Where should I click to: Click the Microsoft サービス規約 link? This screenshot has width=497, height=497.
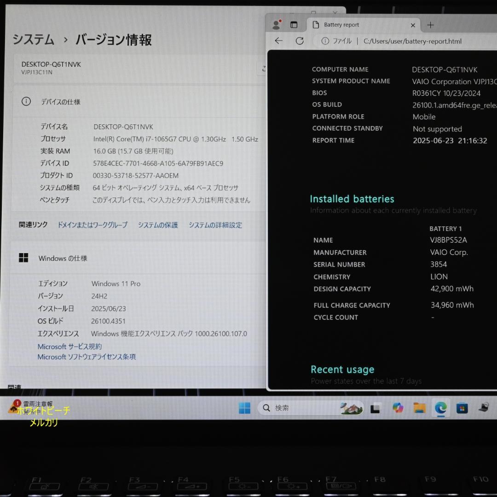69,347
